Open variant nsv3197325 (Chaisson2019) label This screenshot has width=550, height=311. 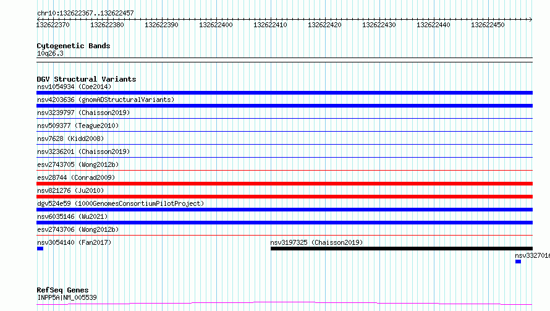(316, 242)
